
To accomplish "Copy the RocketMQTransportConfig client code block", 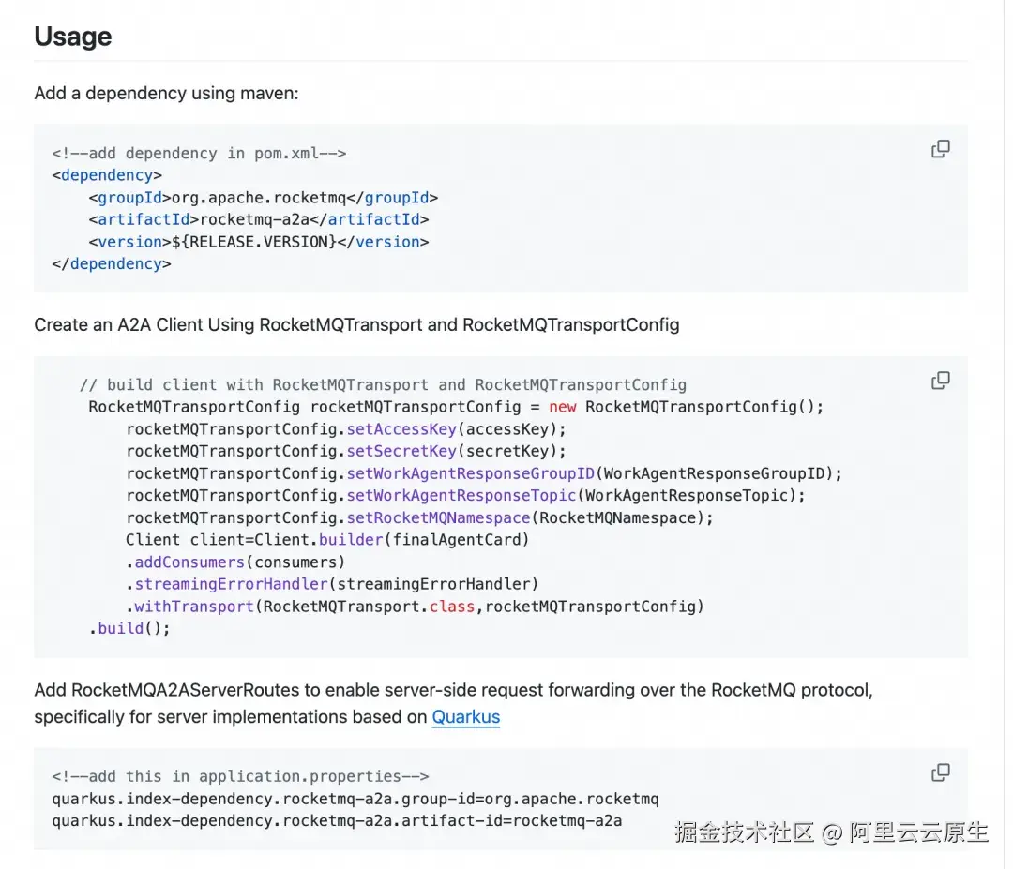I will click(x=940, y=381).
